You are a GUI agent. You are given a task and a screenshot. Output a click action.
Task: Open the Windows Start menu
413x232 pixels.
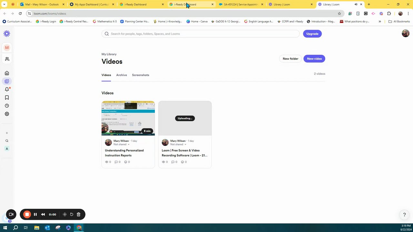[5, 228]
